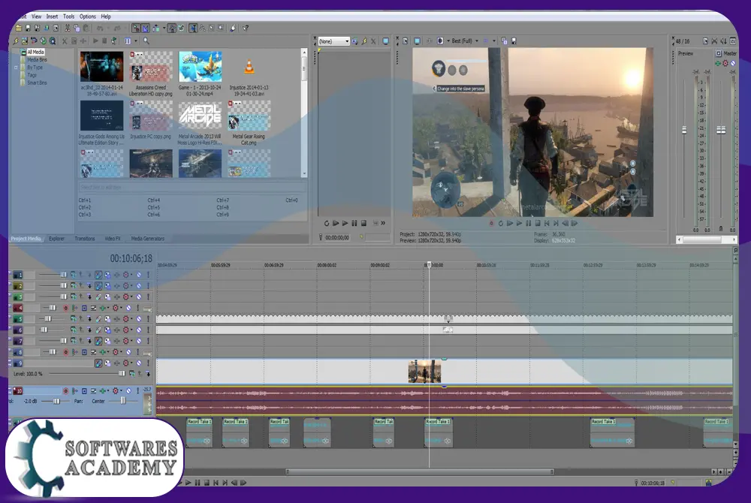The image size is (751, 503).
Task: Adjust the Preview bus fader
Action: [x=684, y=130]
